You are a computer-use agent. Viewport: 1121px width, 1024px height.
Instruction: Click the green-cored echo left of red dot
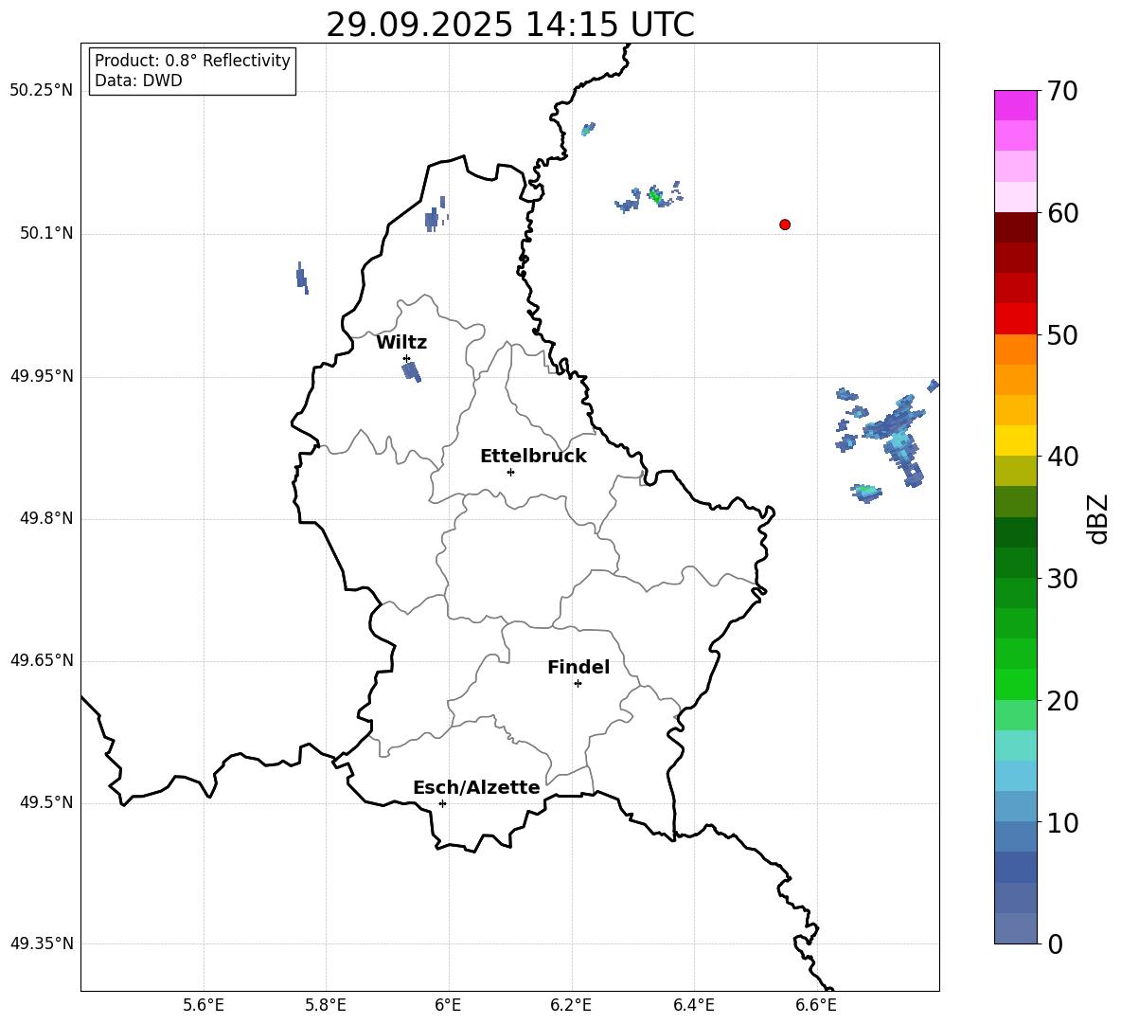click(655, 195)
